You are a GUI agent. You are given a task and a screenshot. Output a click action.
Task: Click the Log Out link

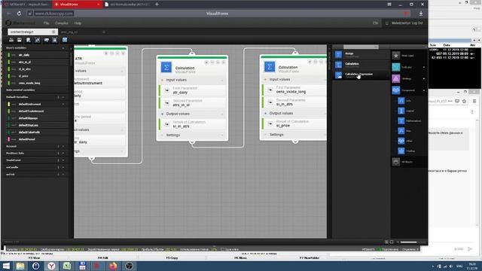click(x=416, y=23)
